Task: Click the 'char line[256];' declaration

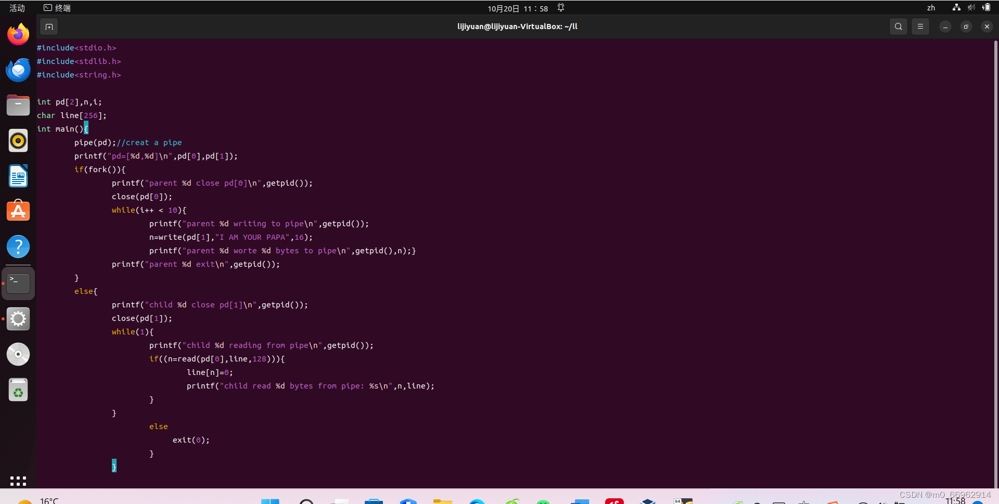Action: 71,115
